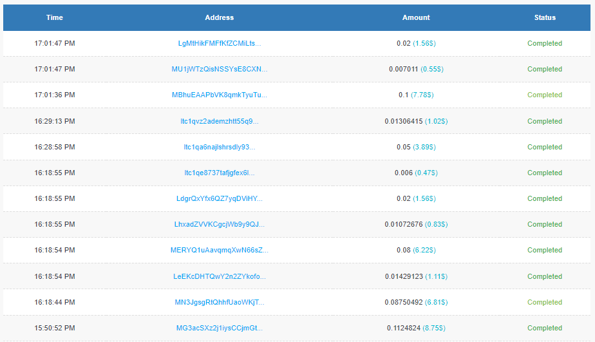Click the MU1jWTzQisNSSYsE8CXN address link
595x342 pixels.
pyautogui.click(x=219, y=70)
